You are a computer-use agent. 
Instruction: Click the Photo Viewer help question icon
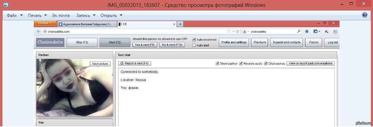point(364,15)
